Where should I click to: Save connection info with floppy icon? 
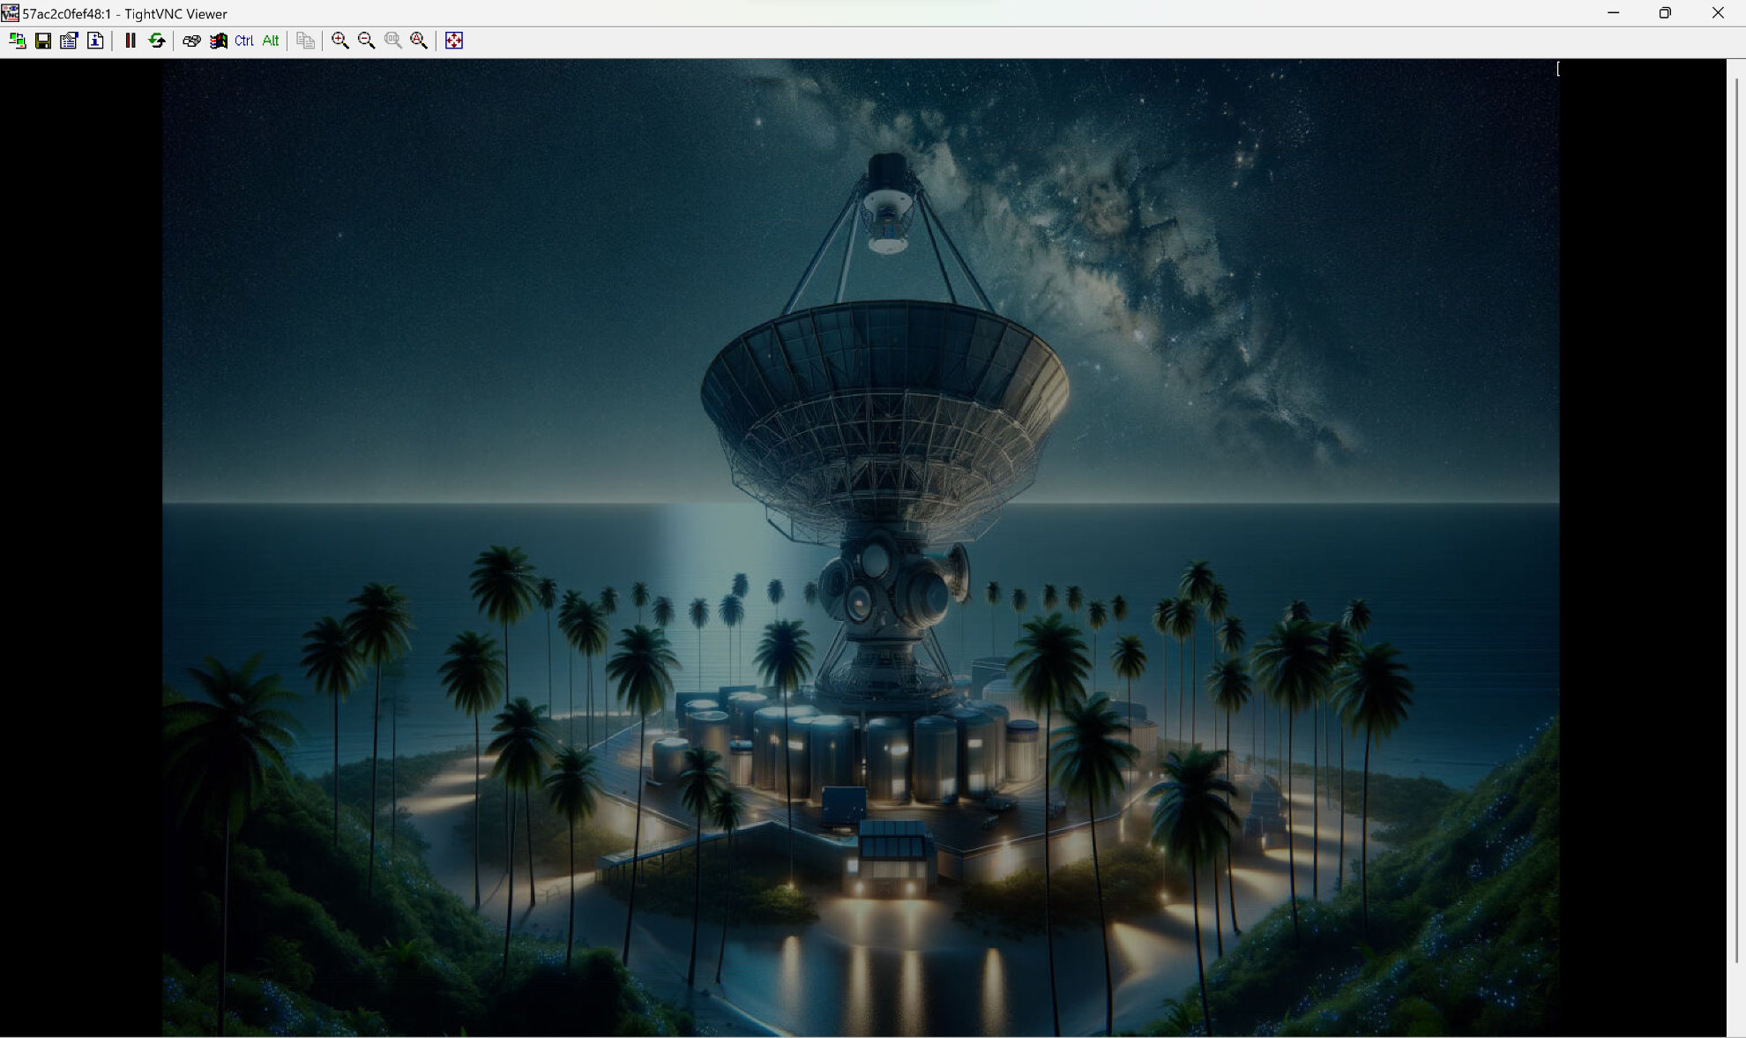pyautogui.click(x=42, y=41)
